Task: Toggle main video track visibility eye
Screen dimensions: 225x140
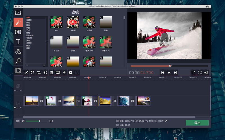Action: click(15, 108)
